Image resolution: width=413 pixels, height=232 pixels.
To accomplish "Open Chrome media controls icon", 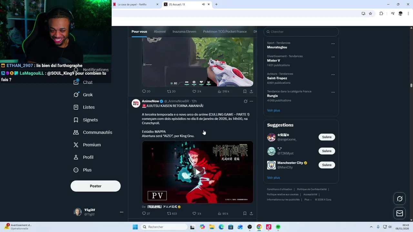I will click(x=393, y=14).
